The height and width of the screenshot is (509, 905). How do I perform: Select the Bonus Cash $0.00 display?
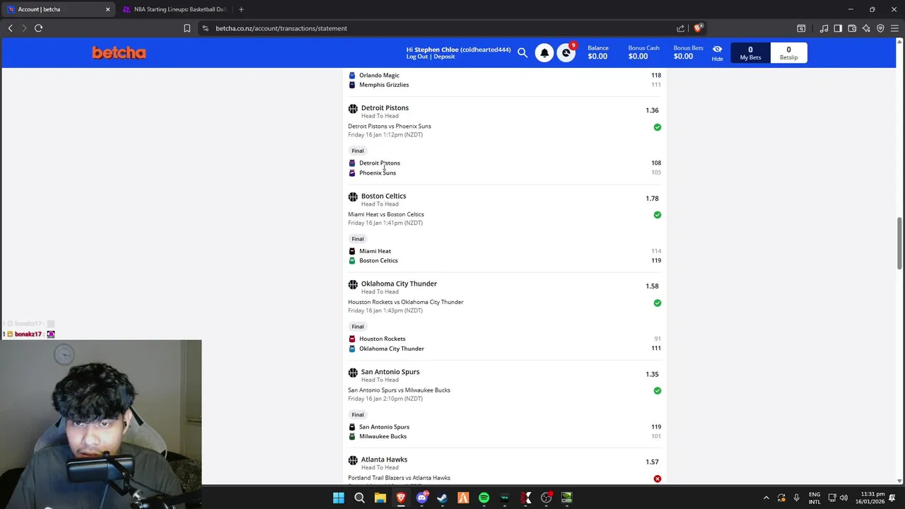643,53
